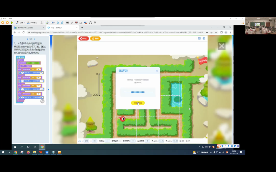Open WPS icon on the bottom taskbar

41,152
